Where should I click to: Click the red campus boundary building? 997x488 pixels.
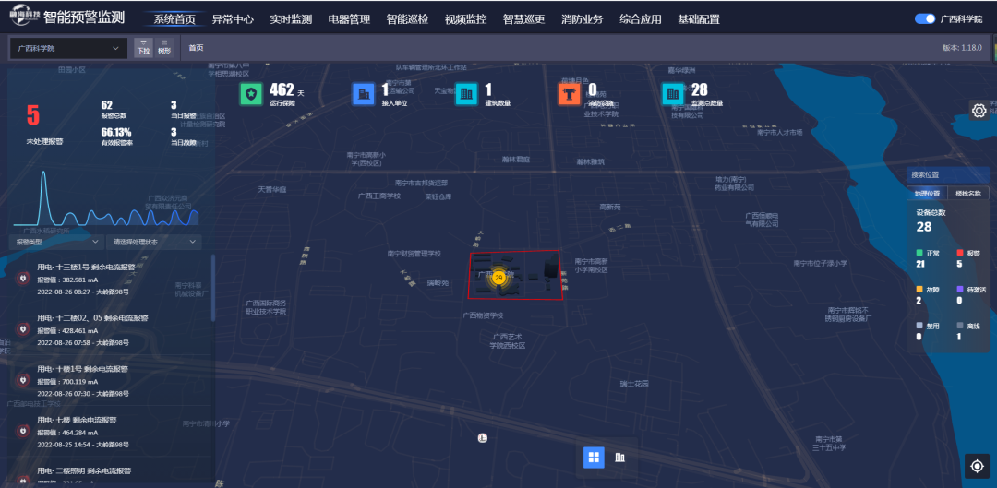click(515, 275)
